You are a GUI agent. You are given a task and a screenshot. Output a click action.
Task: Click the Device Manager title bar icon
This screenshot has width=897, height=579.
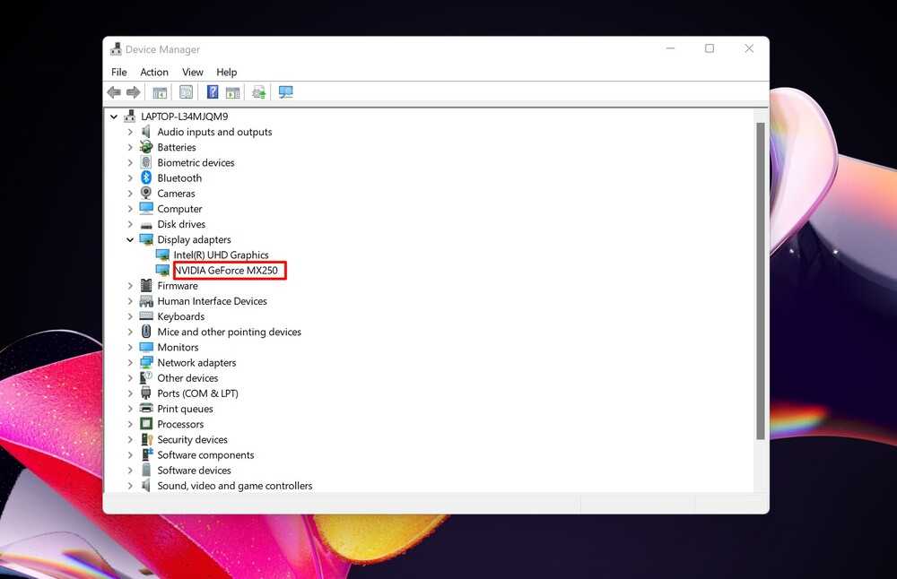pyautogui.click(x=116, y=49)
